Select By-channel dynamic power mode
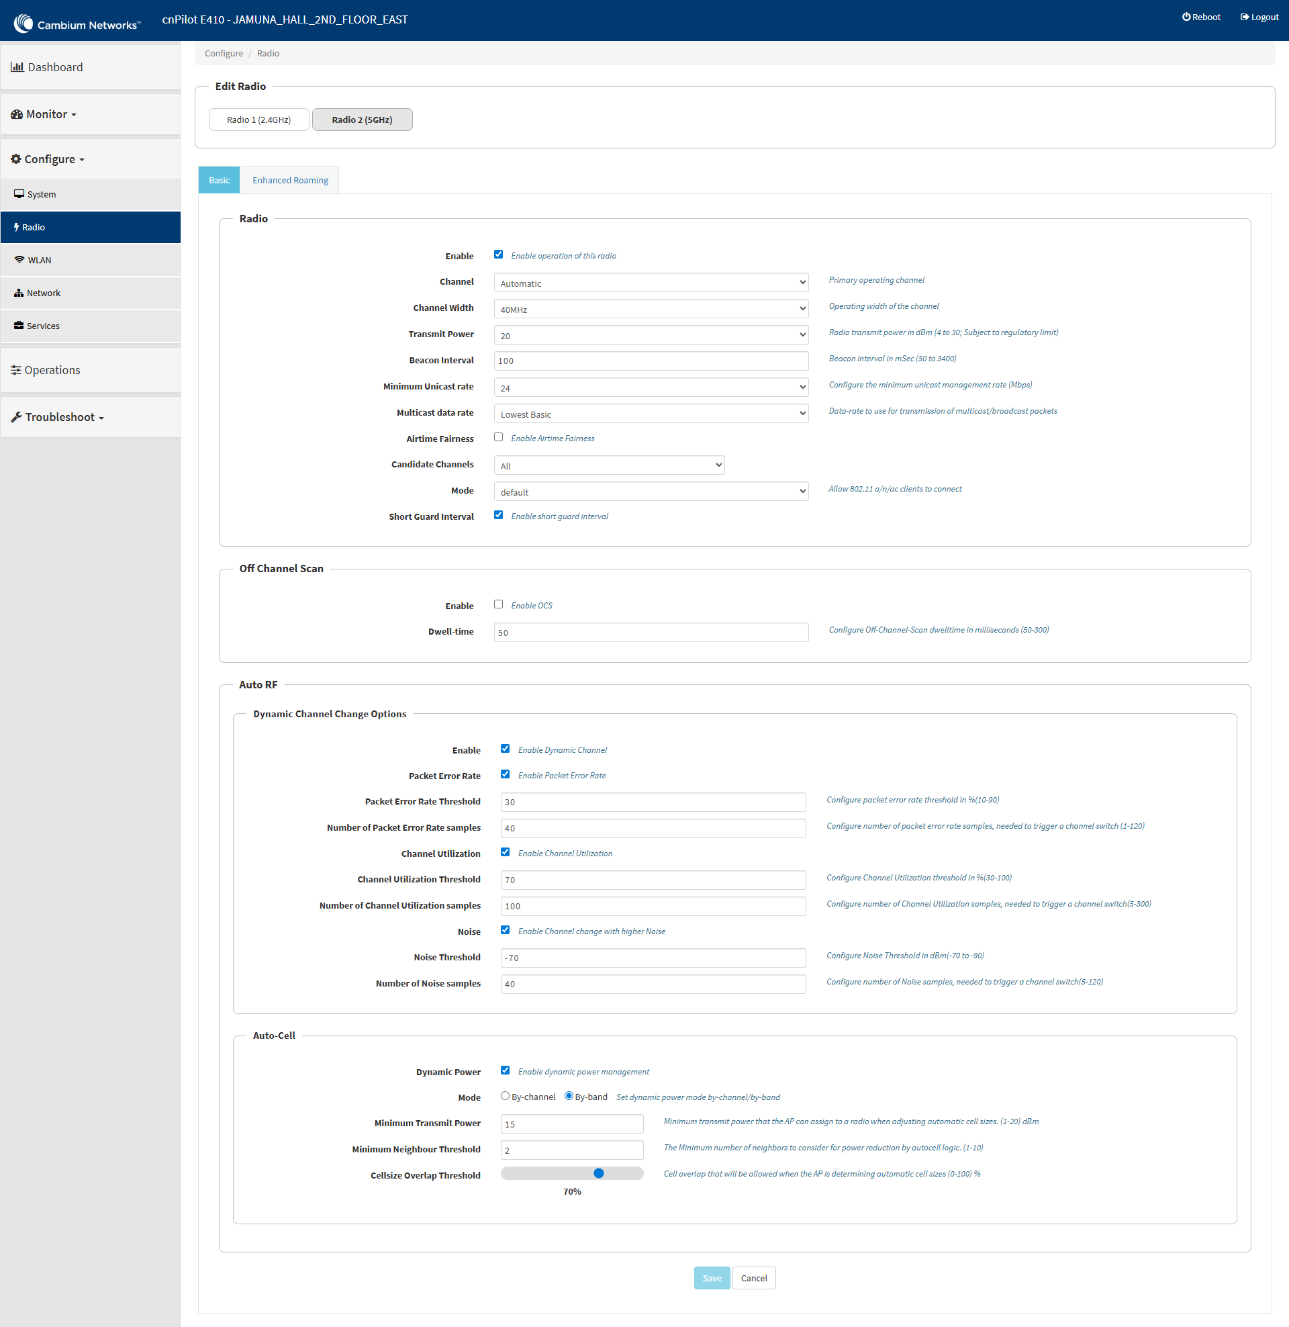The image size is (1289, 1327). pyautogui.click(x=505, y=1096)
